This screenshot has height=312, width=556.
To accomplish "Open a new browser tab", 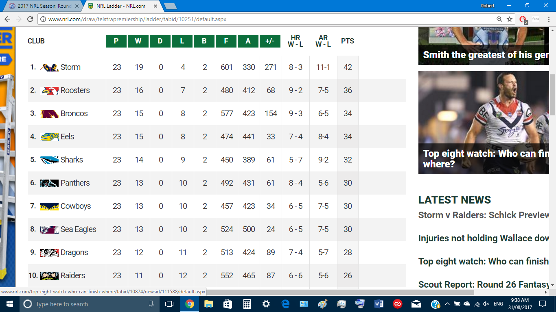I will pyautogui.click(x=170, y=6).
